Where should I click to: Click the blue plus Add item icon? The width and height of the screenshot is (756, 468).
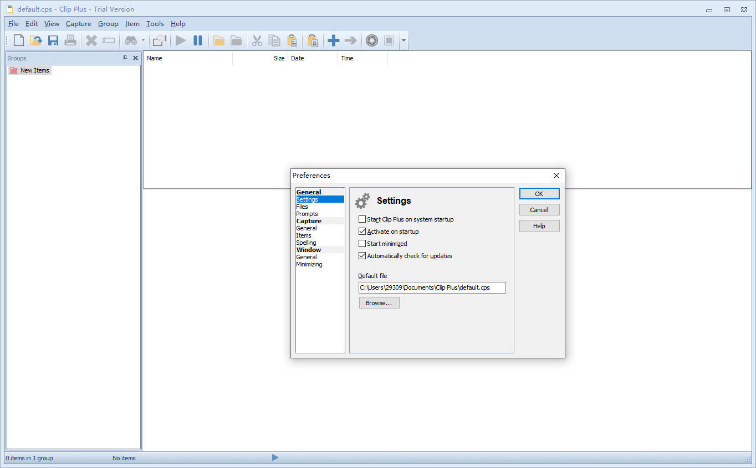pos(334,40)
